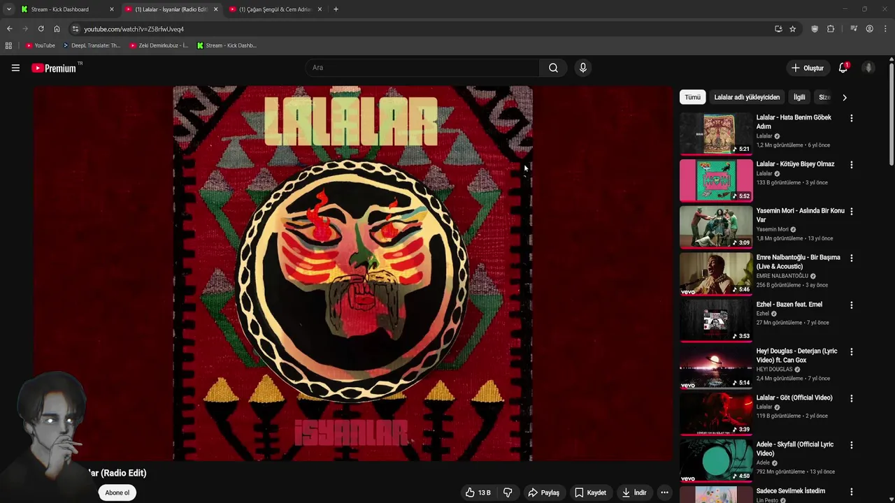The height and width of the screenshot is (503, 895).
Task: Open the YouTube bookmark
Action: click(40, 45)
